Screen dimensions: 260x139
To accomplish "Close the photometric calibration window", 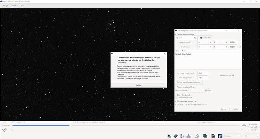I will [239, 30].
